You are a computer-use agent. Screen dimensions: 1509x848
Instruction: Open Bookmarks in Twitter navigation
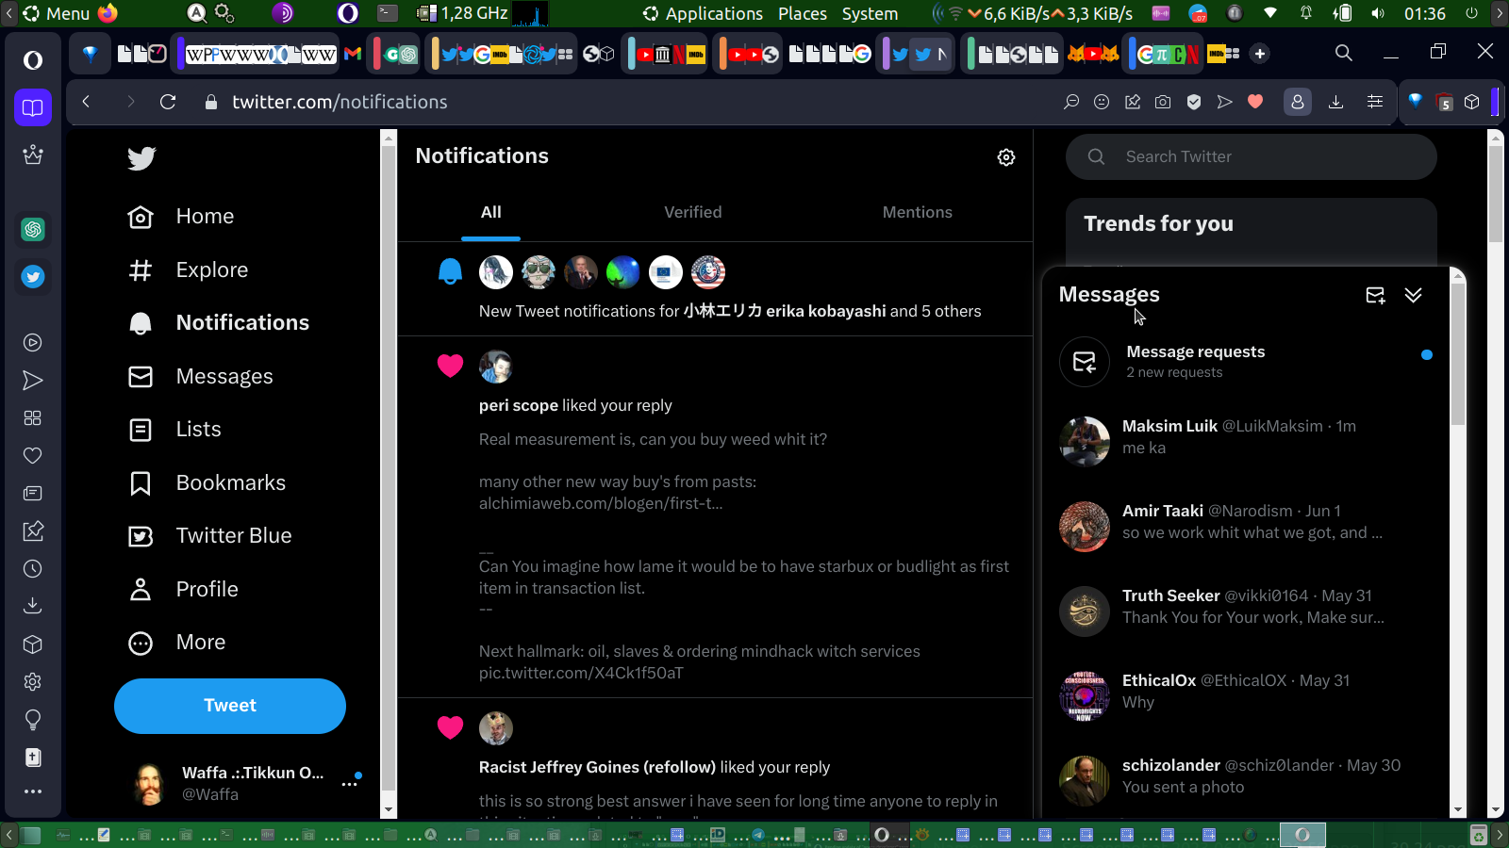tap(207, 483)
